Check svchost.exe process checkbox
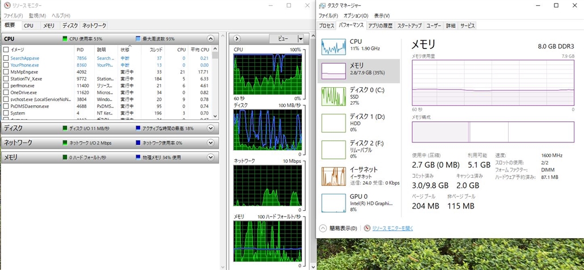584x270 pixels. point(6,99)
